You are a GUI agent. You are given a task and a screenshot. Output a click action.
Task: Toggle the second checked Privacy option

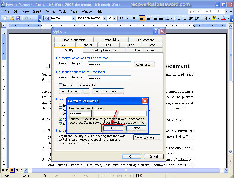click(x=60, y=124)
